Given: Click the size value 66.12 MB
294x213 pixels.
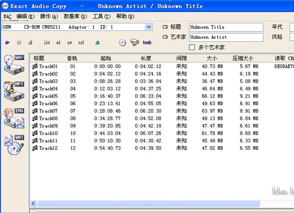Looking at the screenshot, I should click(x=212, y=96).
